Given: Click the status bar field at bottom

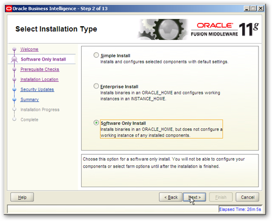Looking at the screenshot, I should [113, 209].
